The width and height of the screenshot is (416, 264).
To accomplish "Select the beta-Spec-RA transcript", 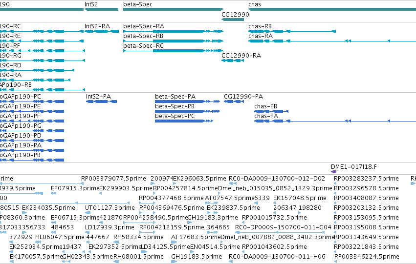I will (x=144, y=26).
